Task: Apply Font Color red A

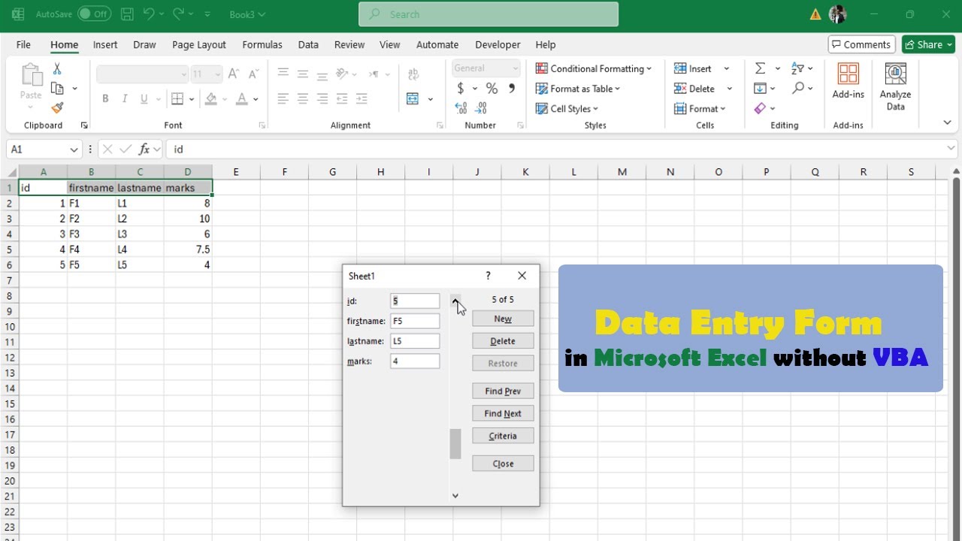Action: (x=242, y=99)
